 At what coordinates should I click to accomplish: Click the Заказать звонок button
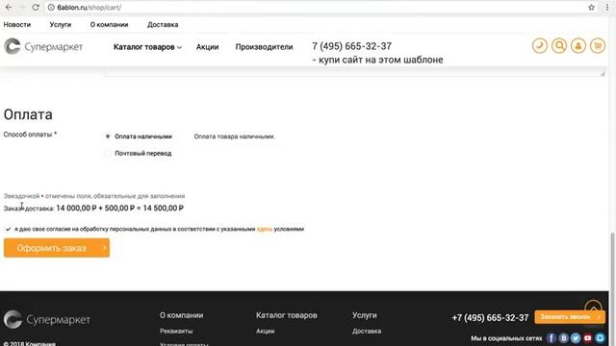(570, 317)
